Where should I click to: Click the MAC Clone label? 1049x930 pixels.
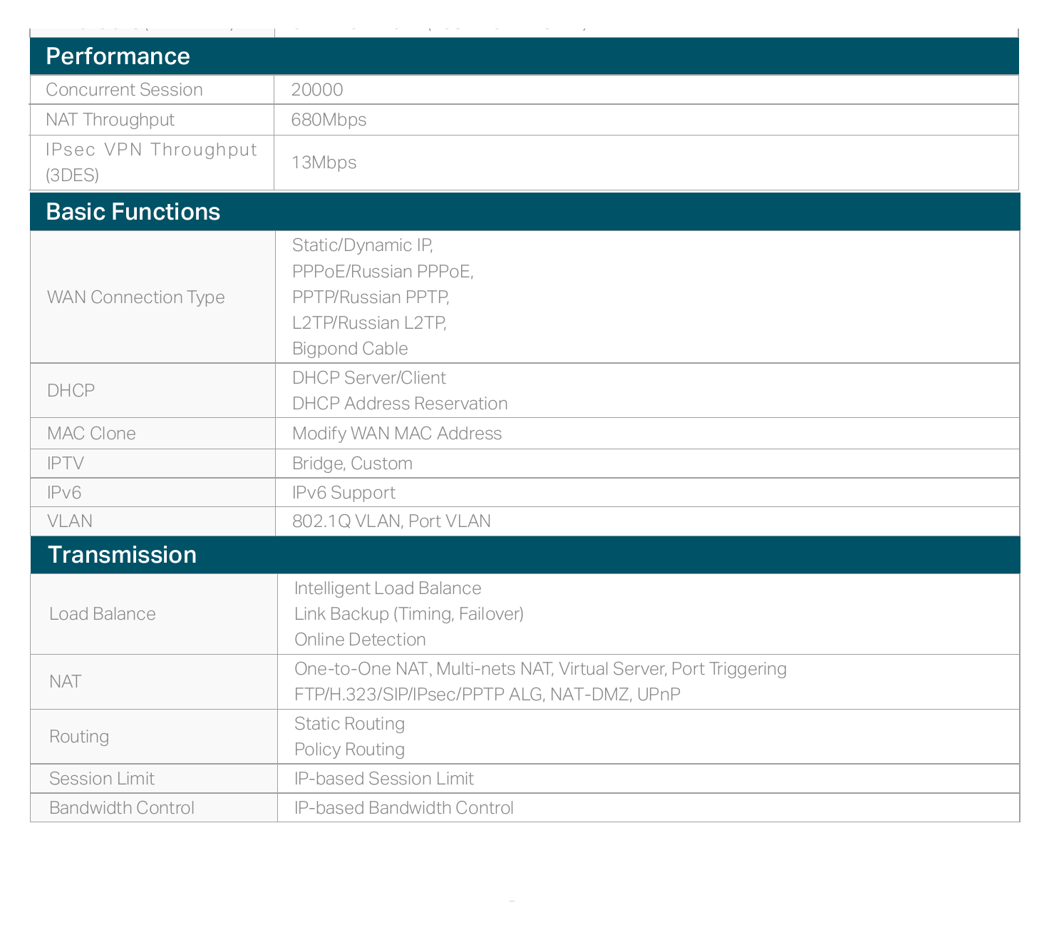tap(91, 434)
